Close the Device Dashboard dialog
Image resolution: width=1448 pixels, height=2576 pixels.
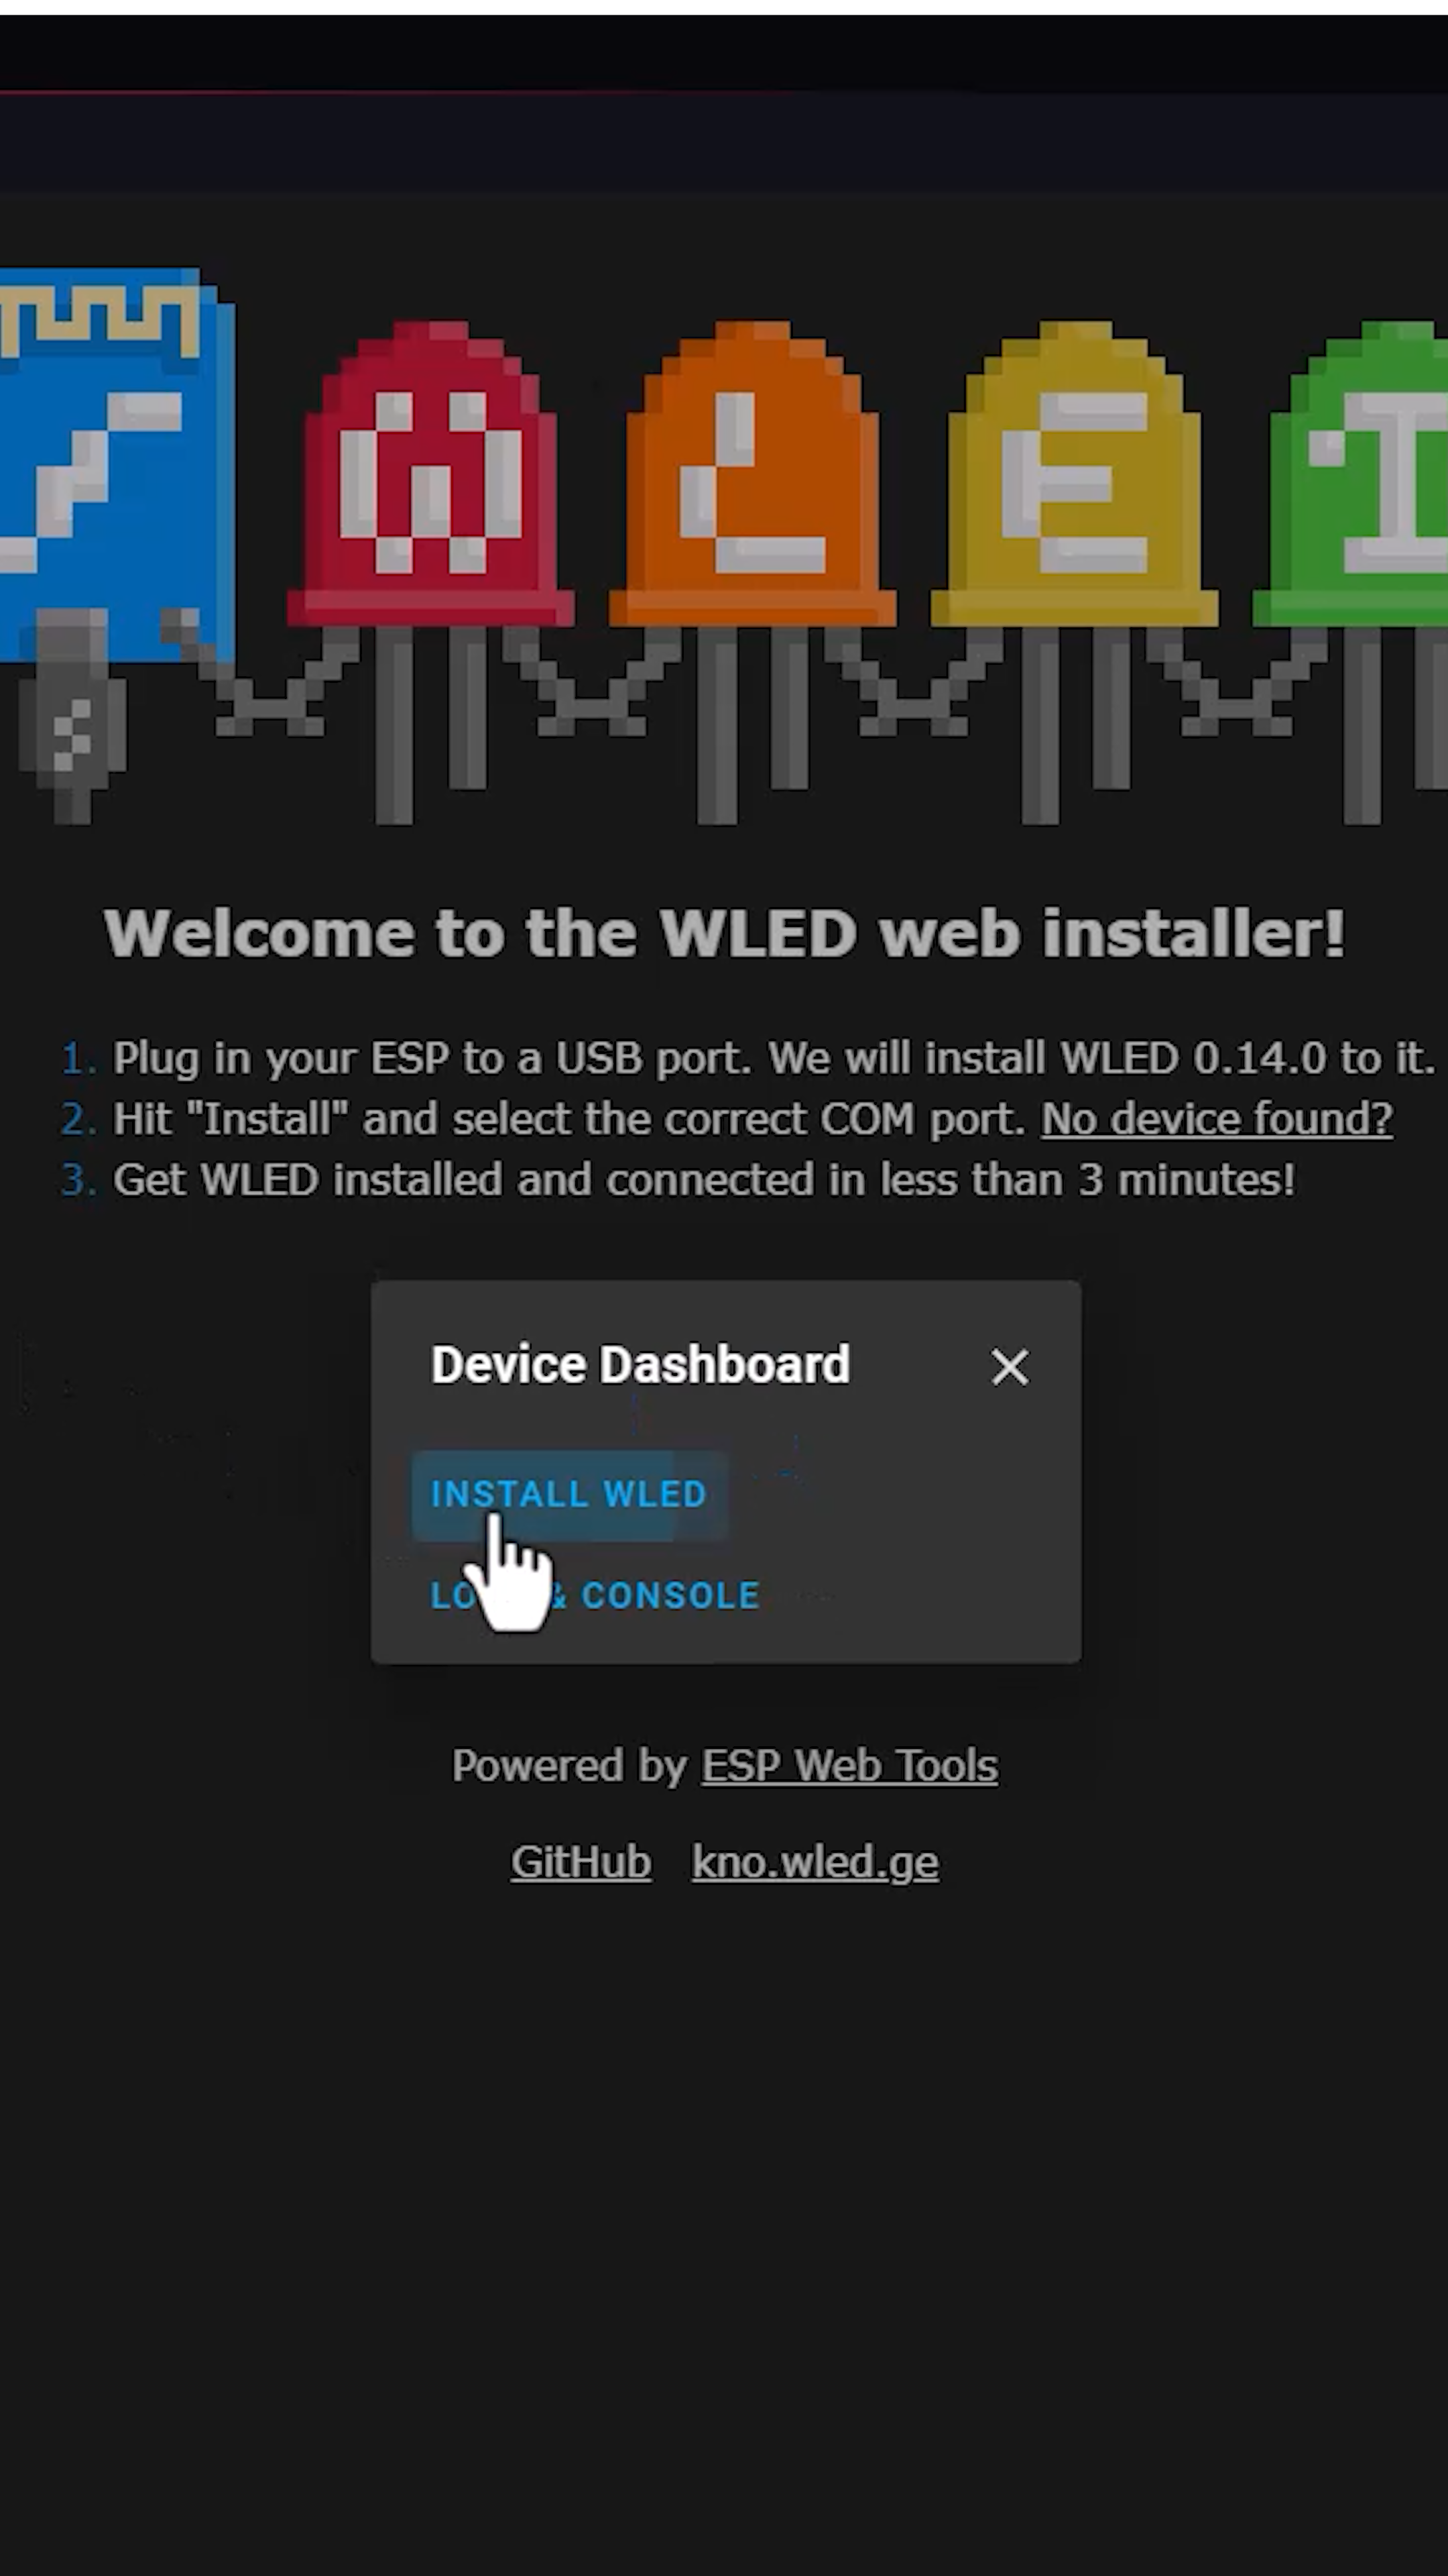click(1010, 1366)
